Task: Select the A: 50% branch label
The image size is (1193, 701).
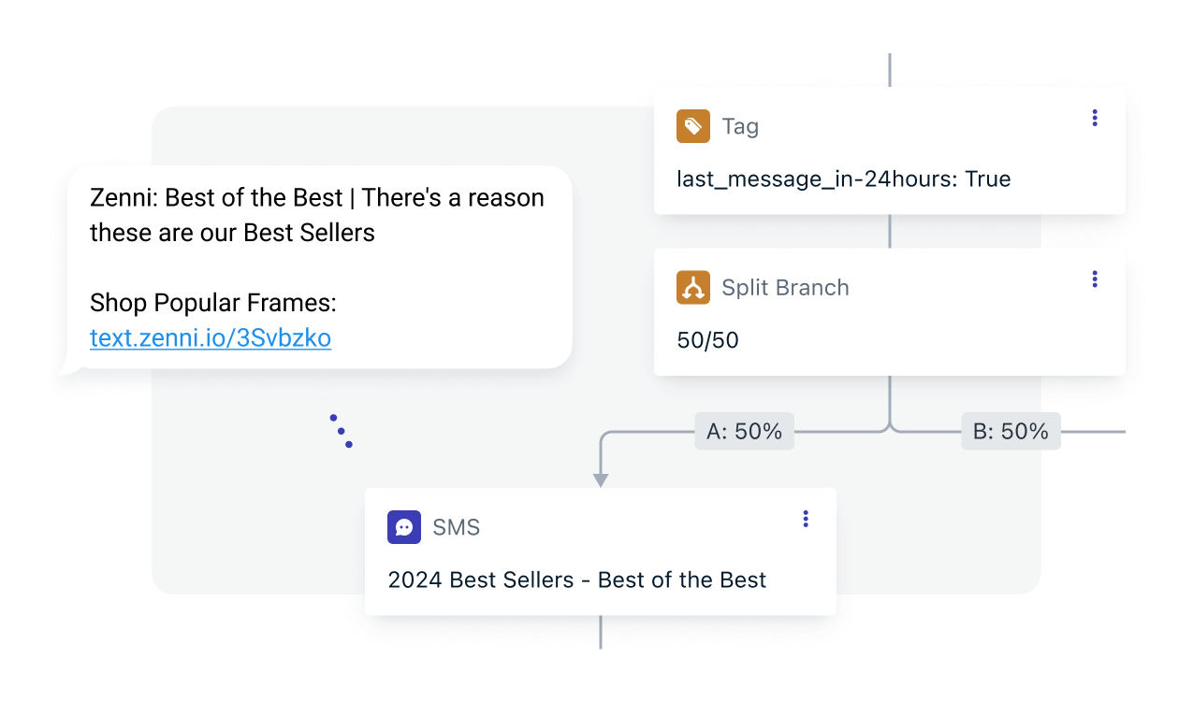Action: tap(744, 431)
